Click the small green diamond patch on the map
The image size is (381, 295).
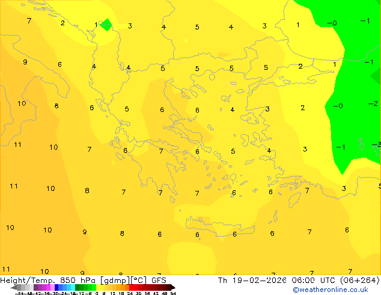(x=106, y=25)
